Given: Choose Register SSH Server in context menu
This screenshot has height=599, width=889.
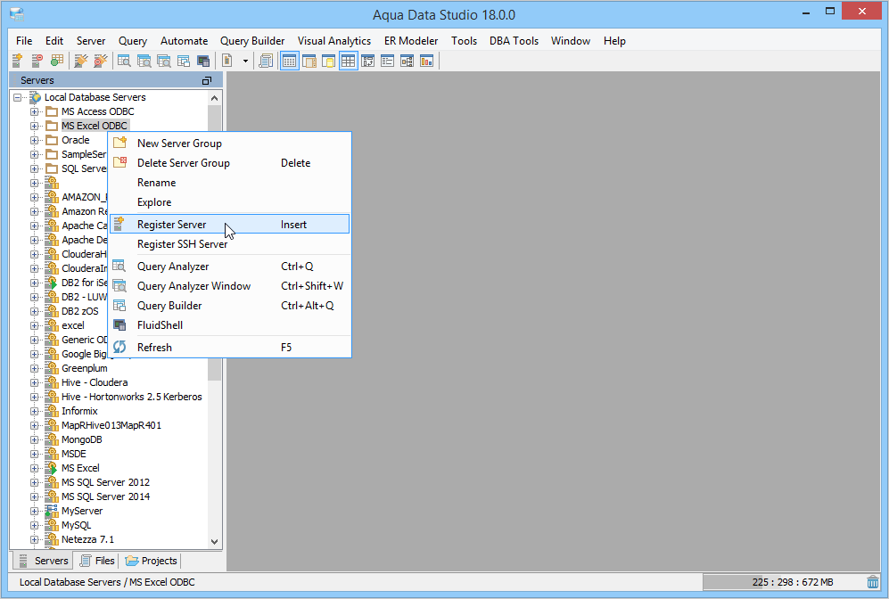Looking at the screenshot, I should click(x=230, y=244).
